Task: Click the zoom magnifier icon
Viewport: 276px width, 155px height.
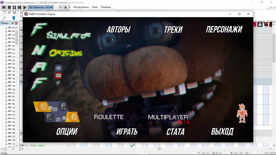Action: pyautogui.click(x=4, y=18)
